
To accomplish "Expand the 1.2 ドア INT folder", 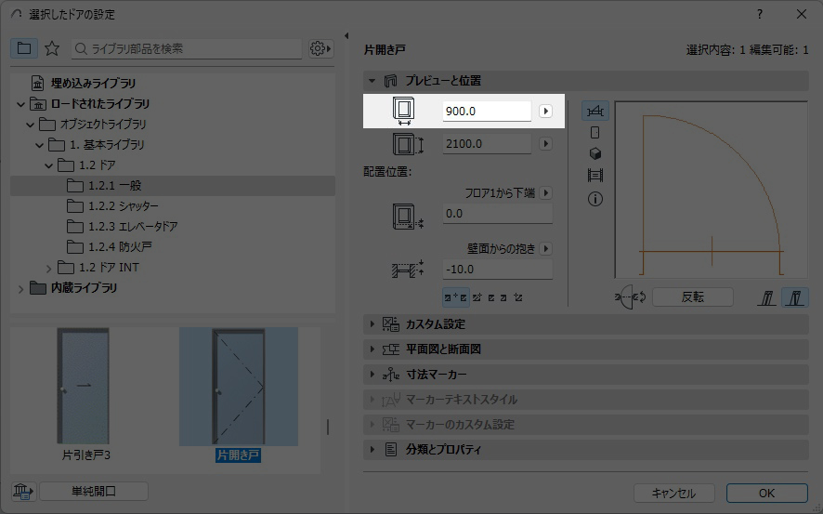I will coord(49,268).
